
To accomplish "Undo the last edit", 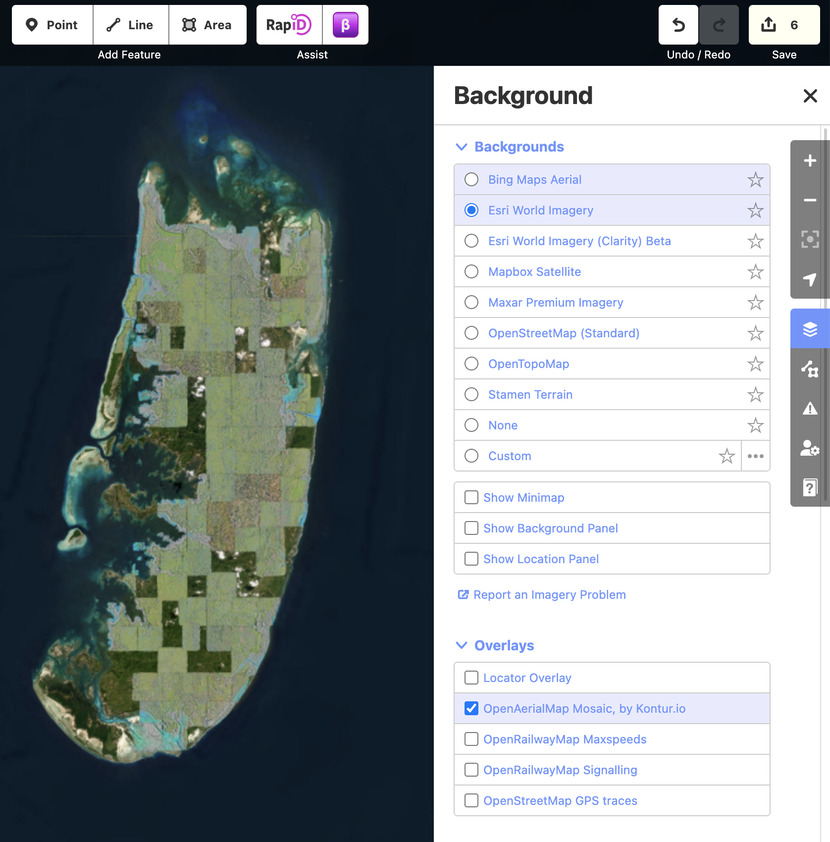I will tap(678, 25).
